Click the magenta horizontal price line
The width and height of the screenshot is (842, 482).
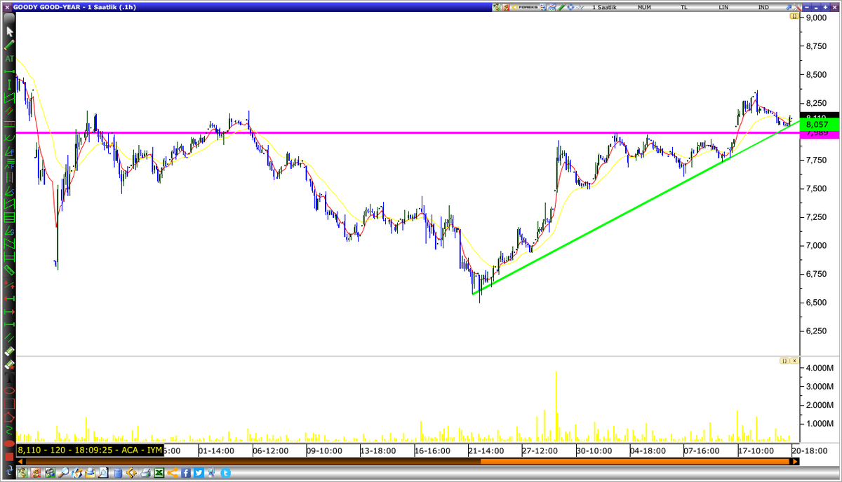tap(421, 132)
